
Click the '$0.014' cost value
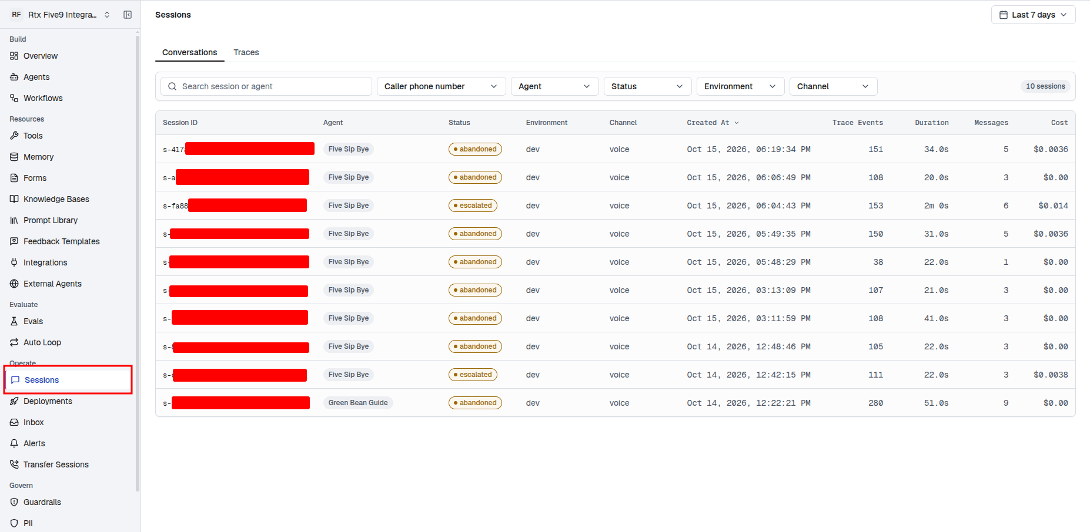pyautogui.click(x=1053, y=206)
